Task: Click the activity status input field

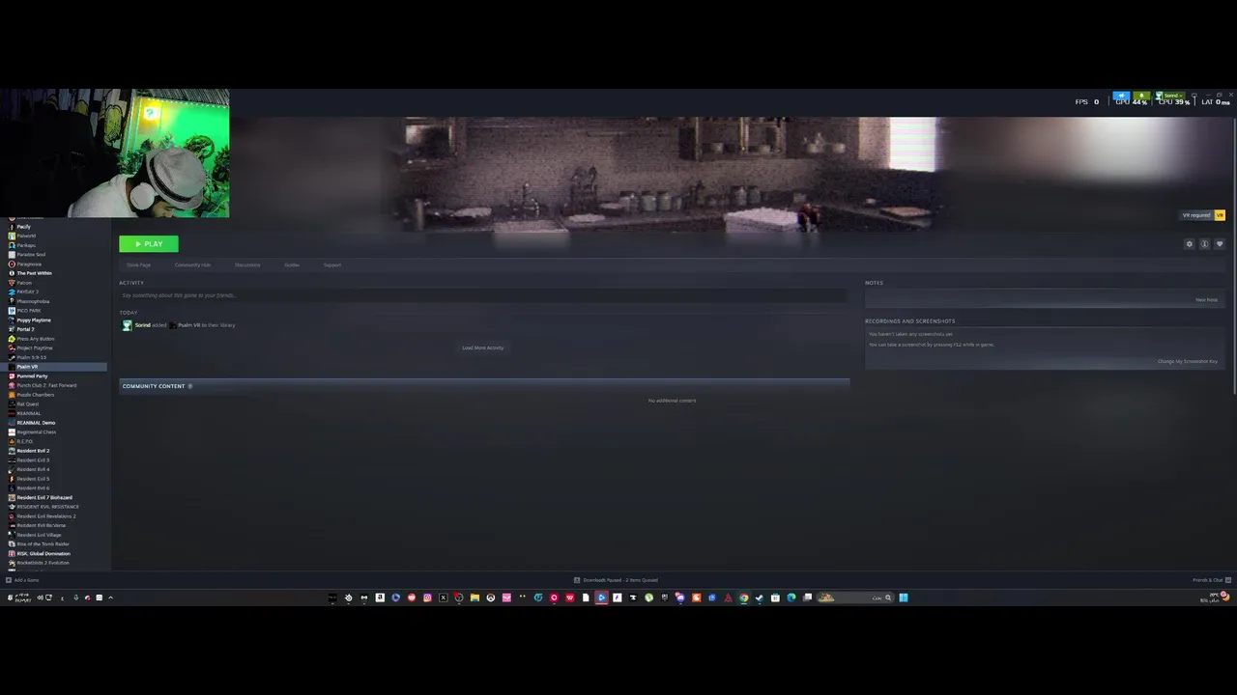Action: 483,295
